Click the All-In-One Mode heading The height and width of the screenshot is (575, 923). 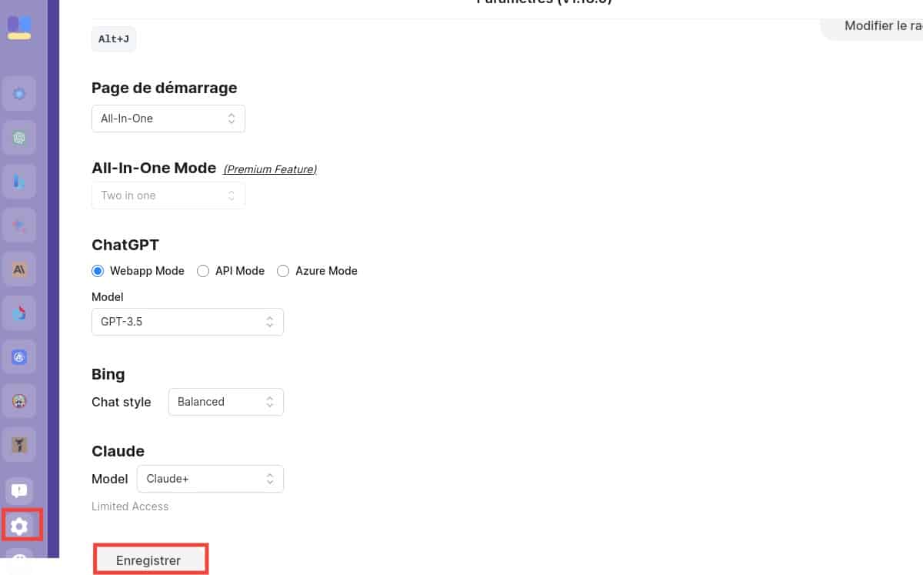(x=154, y=169)
